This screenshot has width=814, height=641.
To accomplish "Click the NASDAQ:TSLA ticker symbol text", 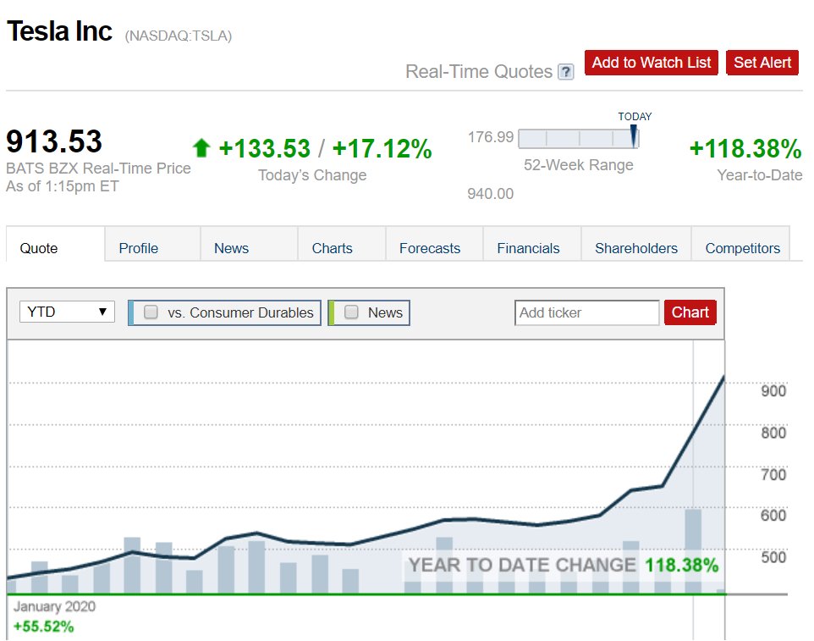I will pyautogui.click(x=178, y=36).
